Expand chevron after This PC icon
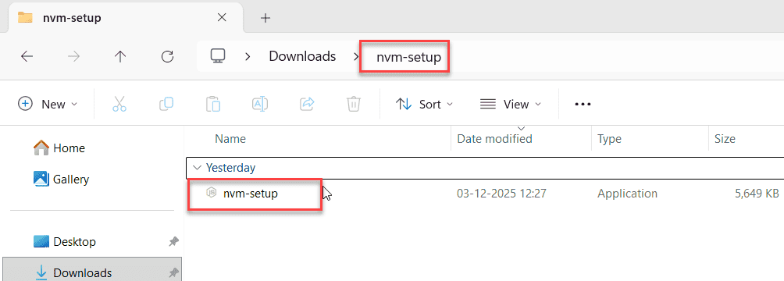This screenshot has height=281, width=784. pyautogui.click(x=247, y=56)
